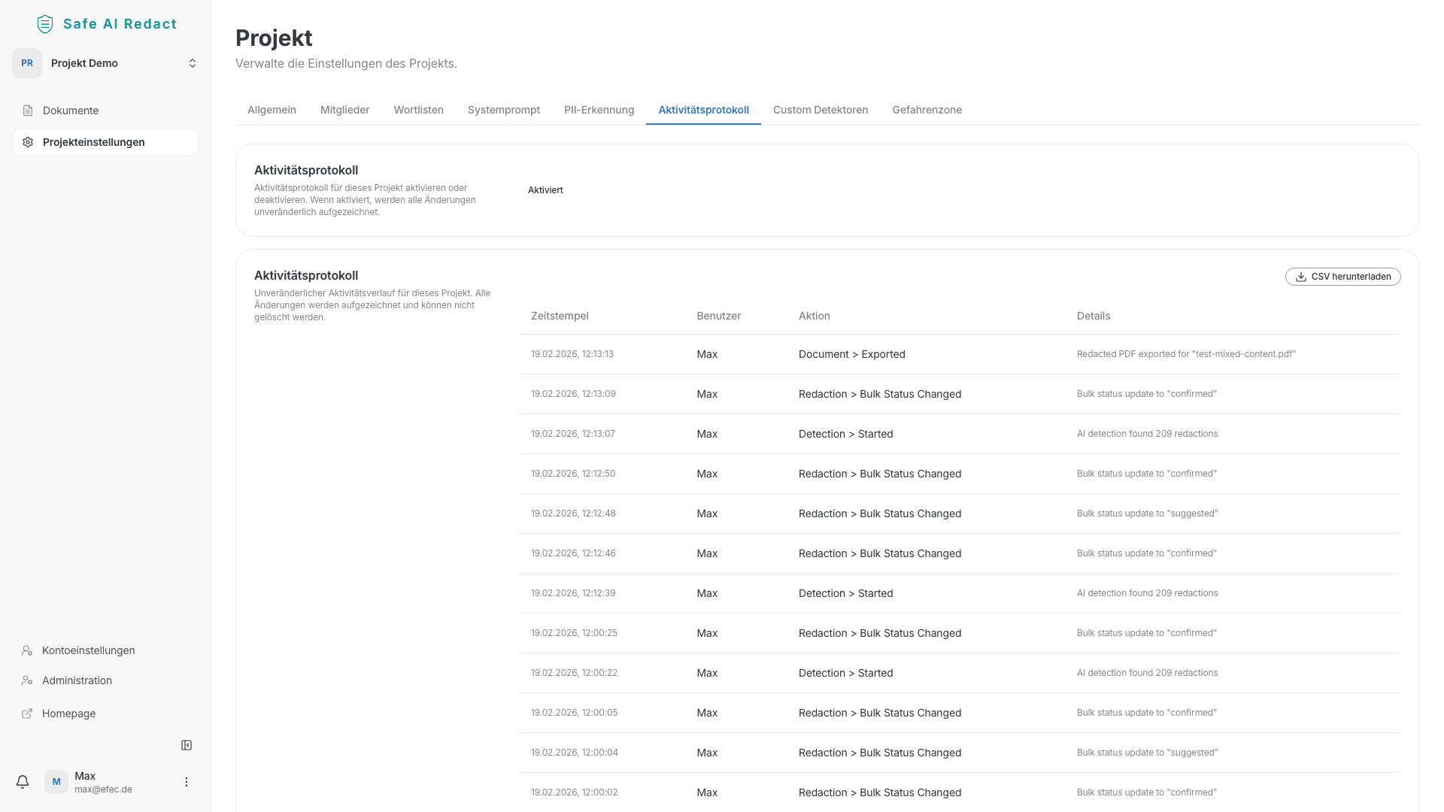Image resolution: width=1444 pixels, height=812 pixels.
Task: Open user menu with three-dots button
Action: [x=187, y=782]
